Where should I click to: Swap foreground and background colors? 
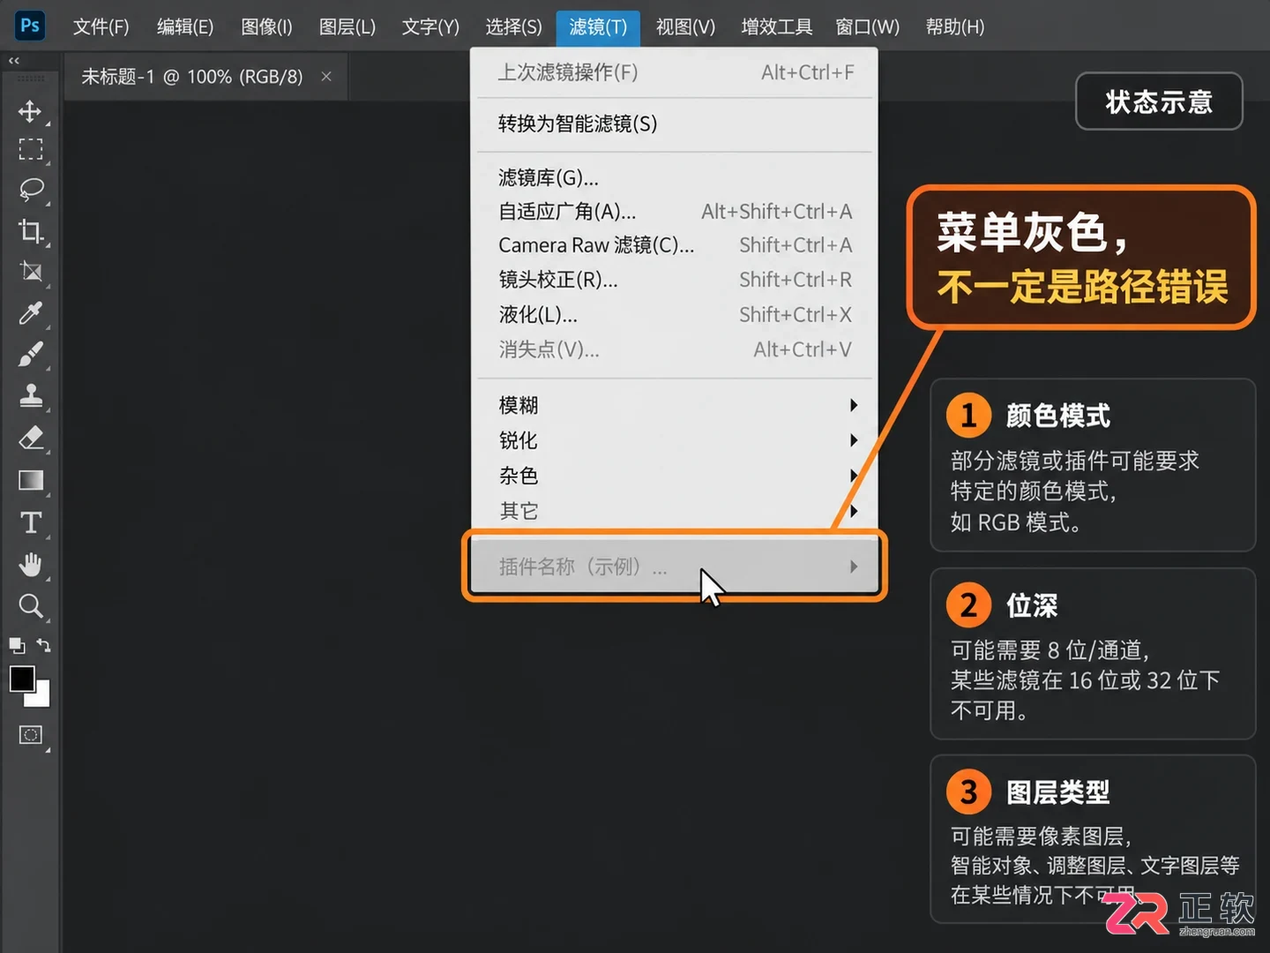coord(43,646)
